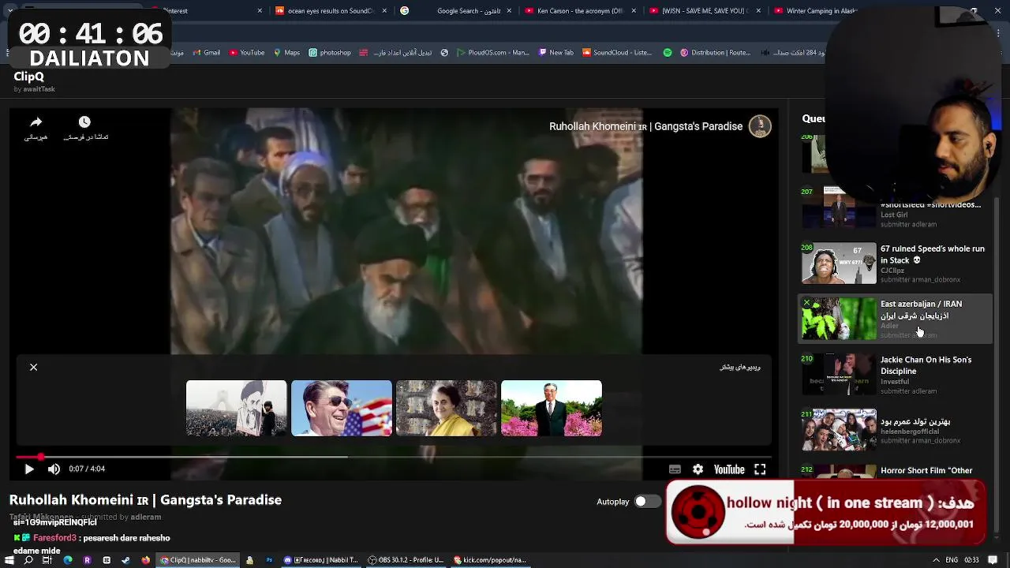Open the player settings gear
This screenshot has width=1010, height=568.
698,469
